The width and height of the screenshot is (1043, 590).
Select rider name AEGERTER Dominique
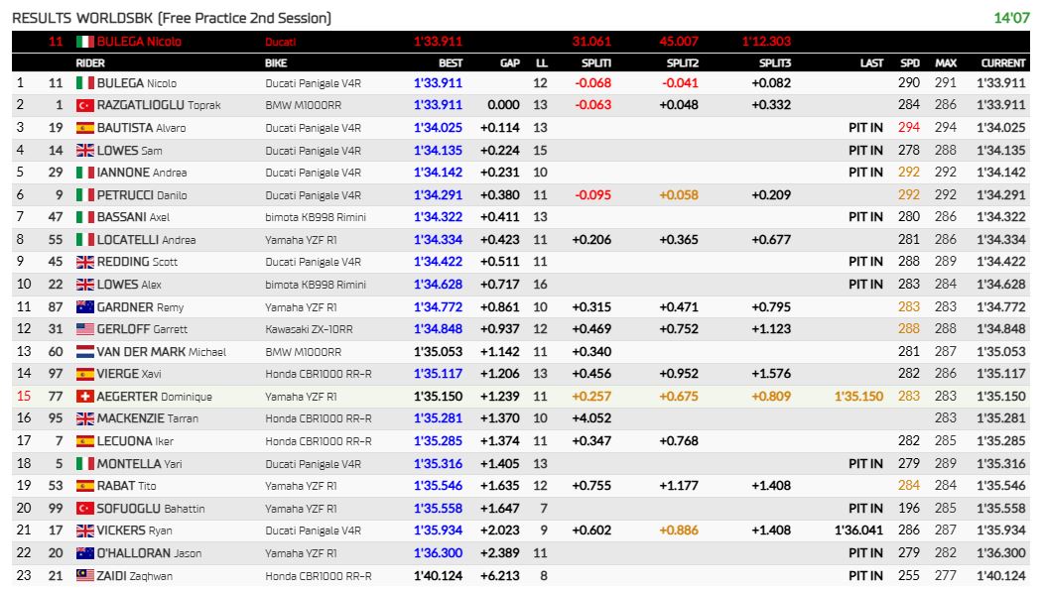(155, 396)
